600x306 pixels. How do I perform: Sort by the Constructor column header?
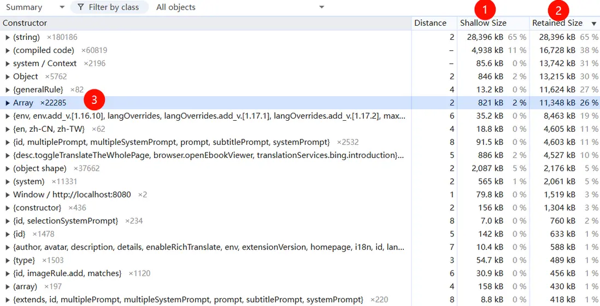206,23
